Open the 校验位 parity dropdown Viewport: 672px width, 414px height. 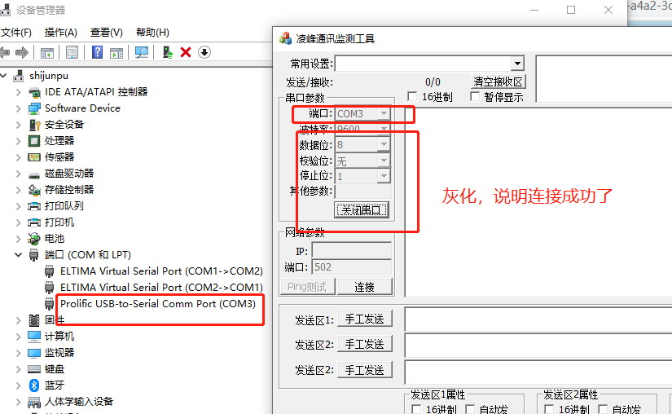pyautogui.click(x=384, y=161)
